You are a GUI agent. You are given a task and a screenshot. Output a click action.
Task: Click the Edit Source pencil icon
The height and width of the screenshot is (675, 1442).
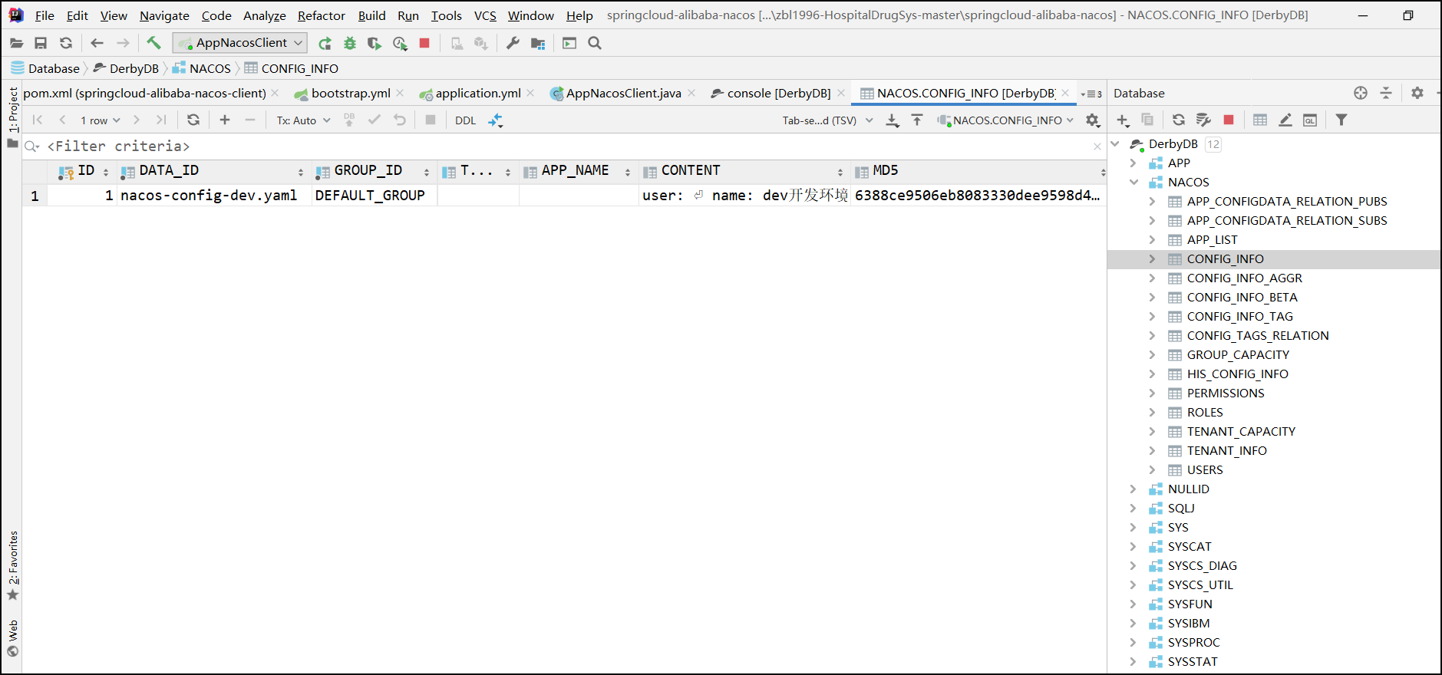(1285, 120)
